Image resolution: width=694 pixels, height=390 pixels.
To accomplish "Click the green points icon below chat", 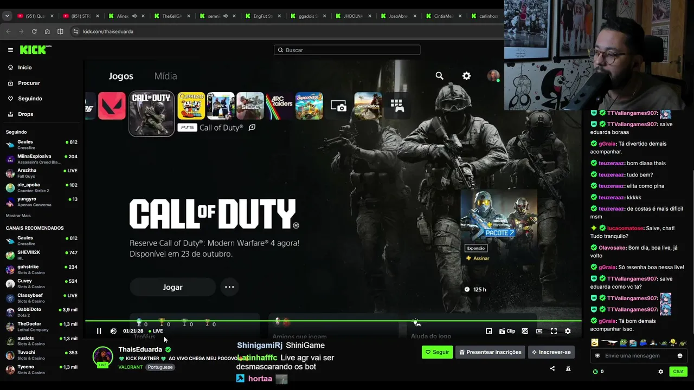I will tap(595, 372).
